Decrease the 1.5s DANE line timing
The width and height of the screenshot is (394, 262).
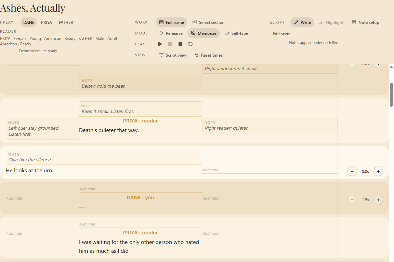[352, 200]
